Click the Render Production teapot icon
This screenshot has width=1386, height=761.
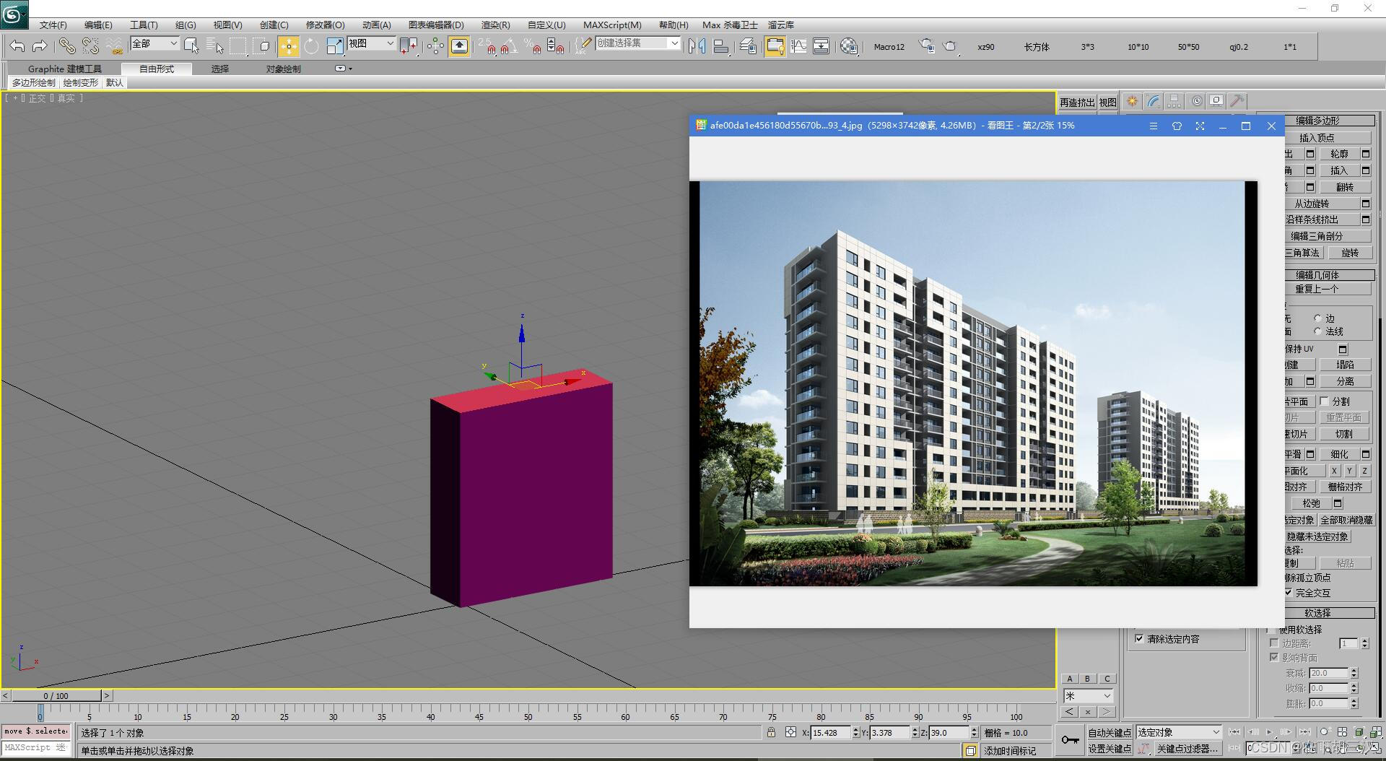[x=950, y=46]
